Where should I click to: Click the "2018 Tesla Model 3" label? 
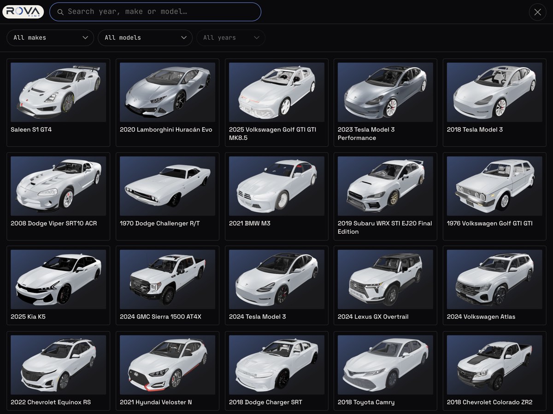(475, 130)
